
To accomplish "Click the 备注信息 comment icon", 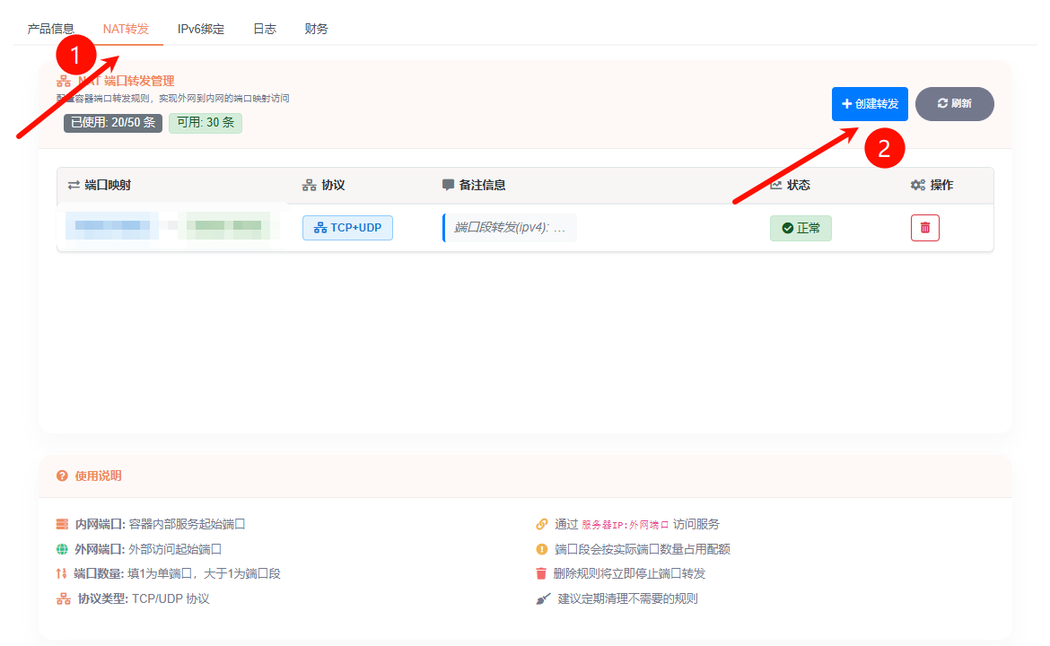I will point(449,185).
